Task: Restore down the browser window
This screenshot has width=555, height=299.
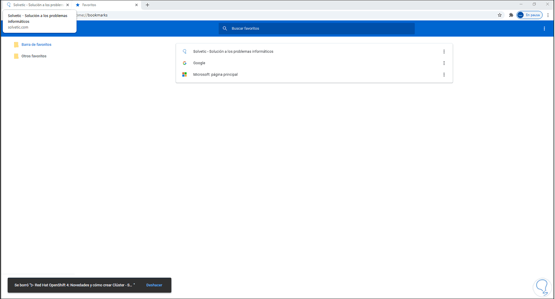Action: tap(534, 4)
